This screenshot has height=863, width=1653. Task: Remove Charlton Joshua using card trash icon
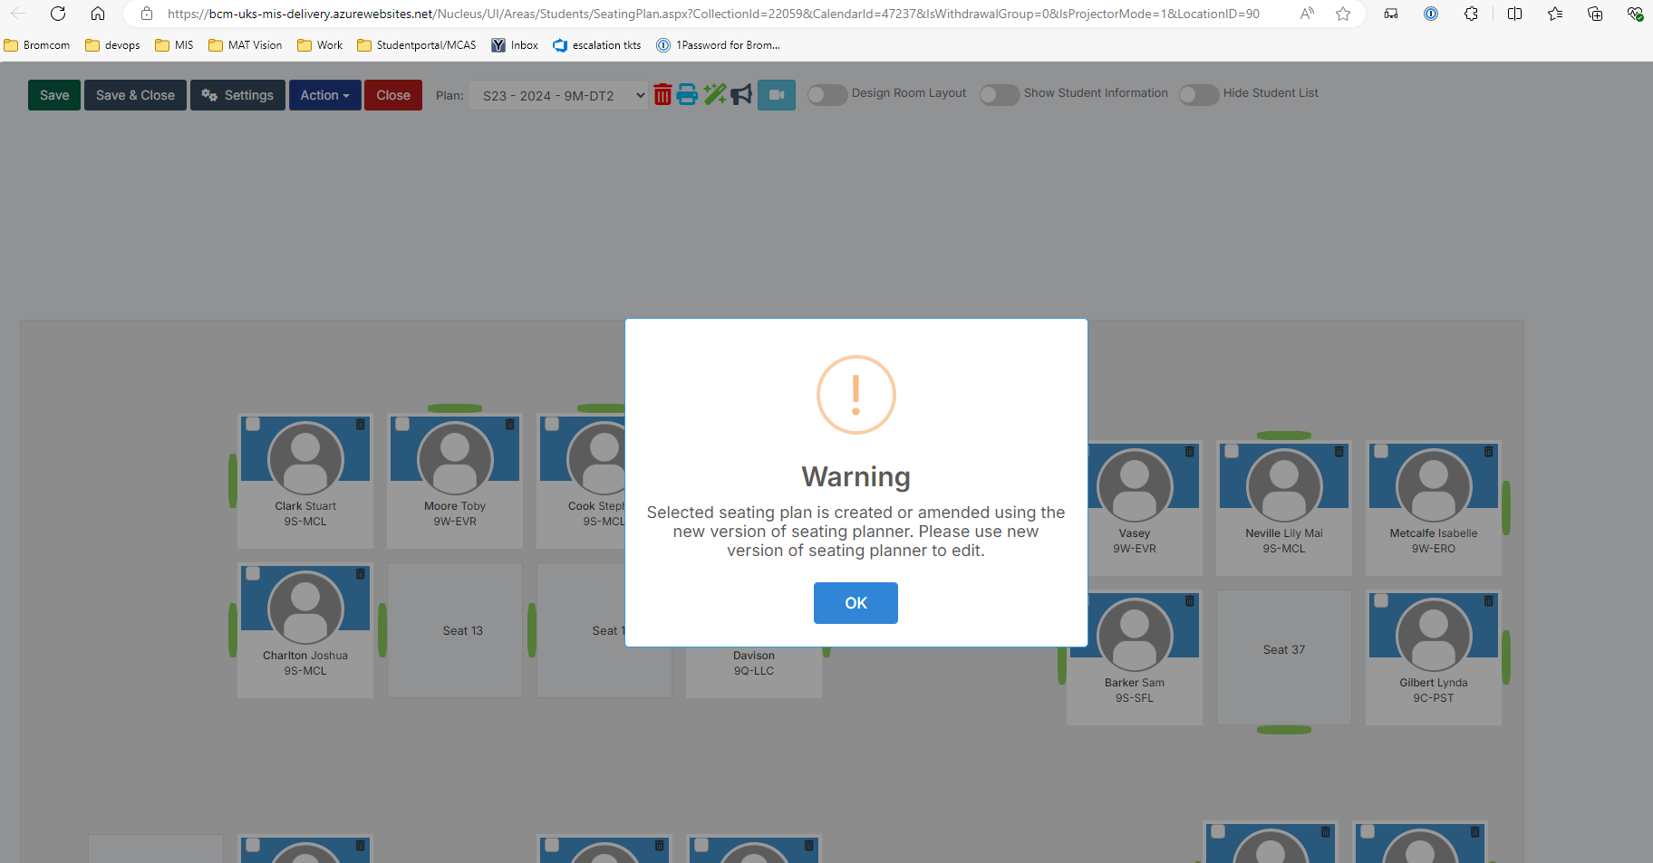361,573
